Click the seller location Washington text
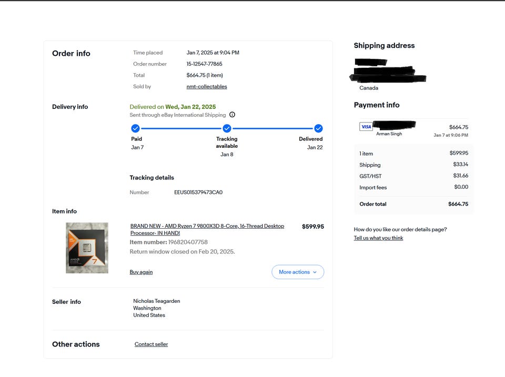The width and height of the screenshot is (505, 377). pyautogui.click(x=147, y=308)
